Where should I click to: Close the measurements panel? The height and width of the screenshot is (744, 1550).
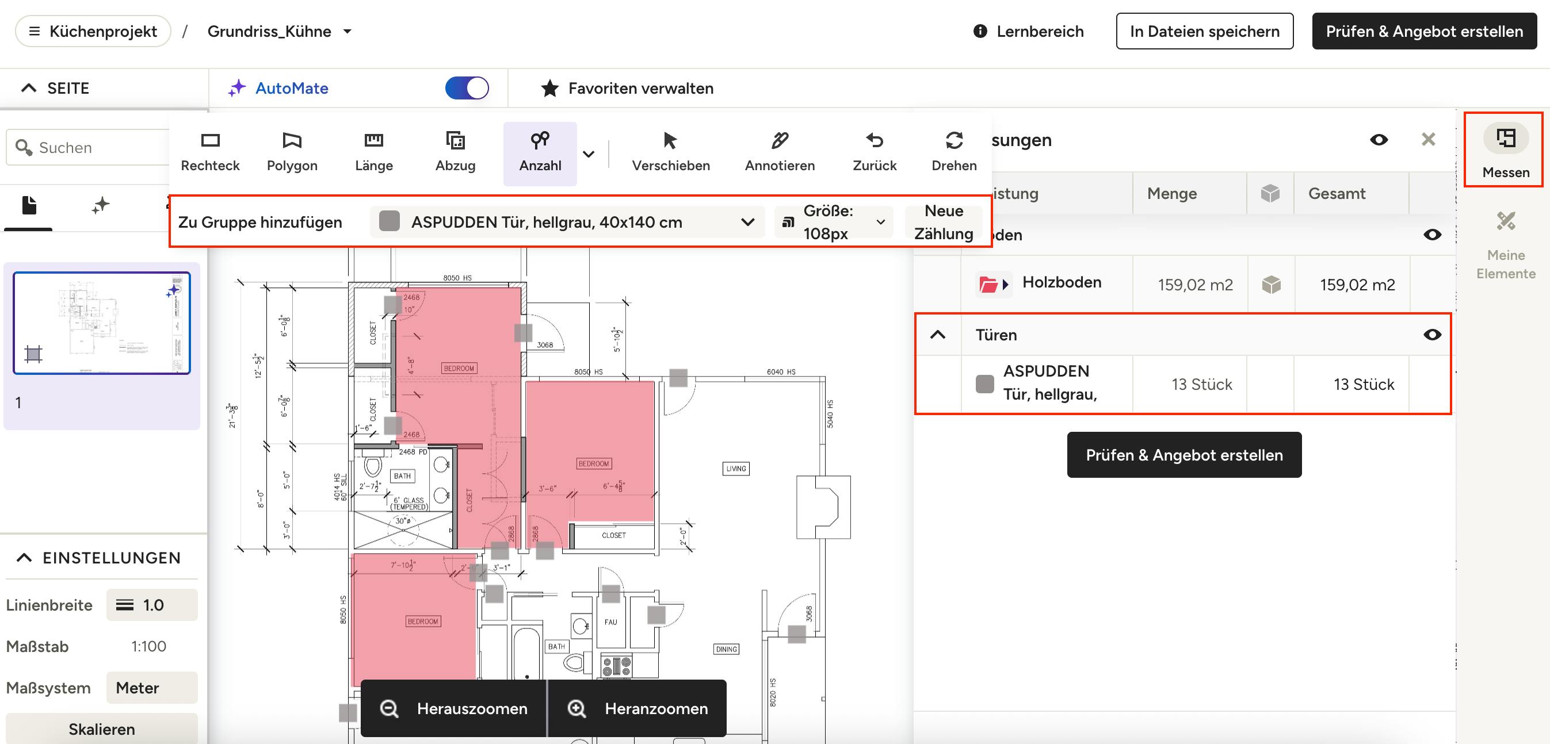(x=1429, y=140)
